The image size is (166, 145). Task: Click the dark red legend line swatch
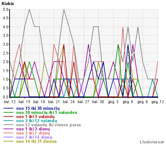[9, 116]
